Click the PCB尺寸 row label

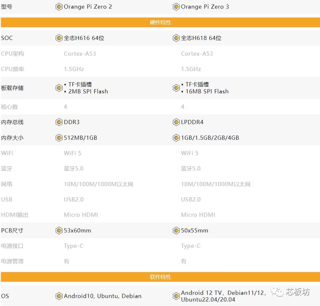pos(12,231)
